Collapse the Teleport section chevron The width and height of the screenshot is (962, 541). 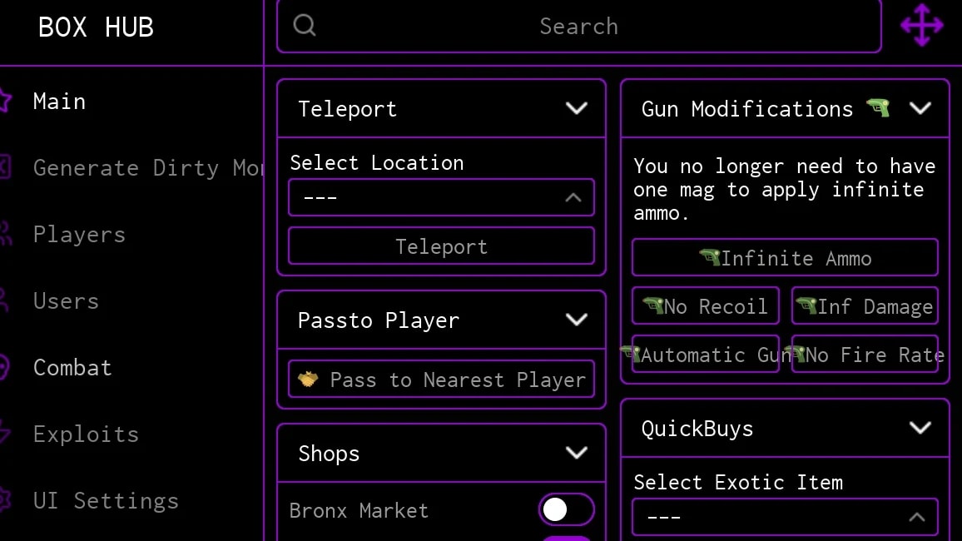coord(576,108)
